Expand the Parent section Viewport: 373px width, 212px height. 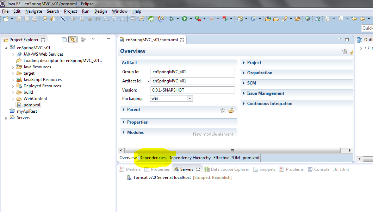[x=124, y=110]
